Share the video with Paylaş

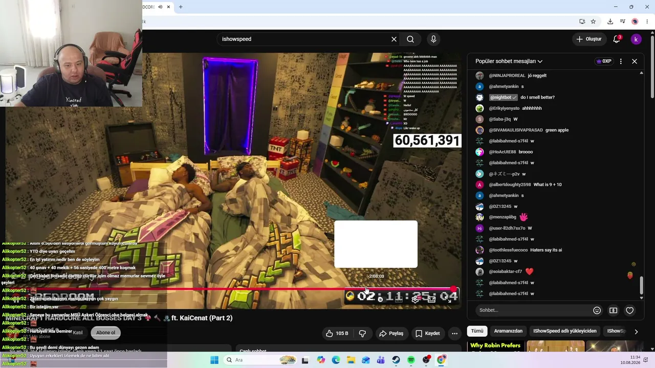click(x=391, y=333)
